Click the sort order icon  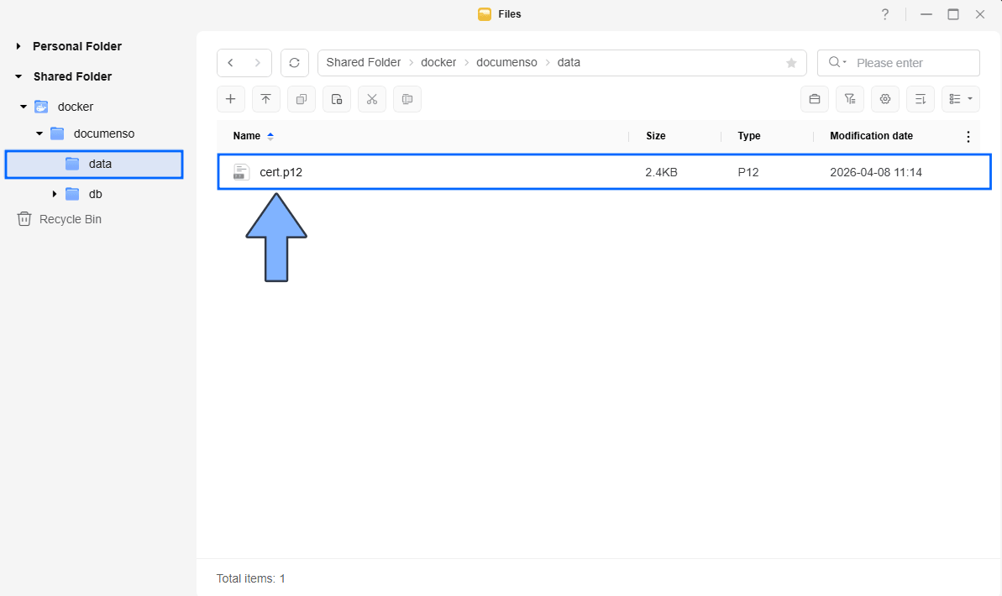coord(920,99)
